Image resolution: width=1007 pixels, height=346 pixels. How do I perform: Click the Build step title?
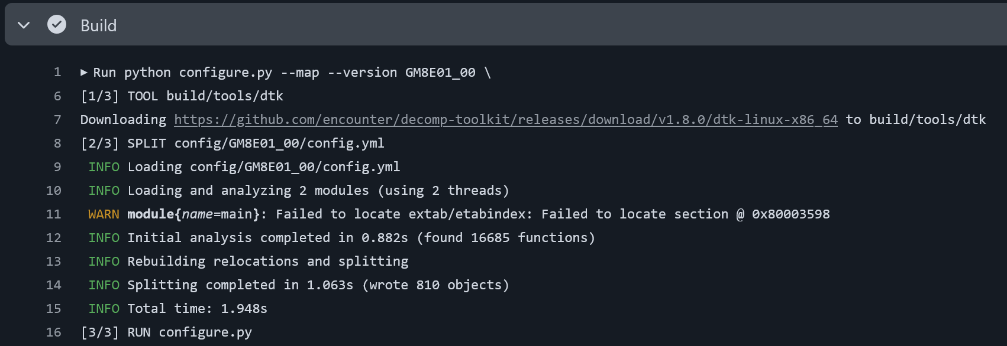tap(99, 26)
